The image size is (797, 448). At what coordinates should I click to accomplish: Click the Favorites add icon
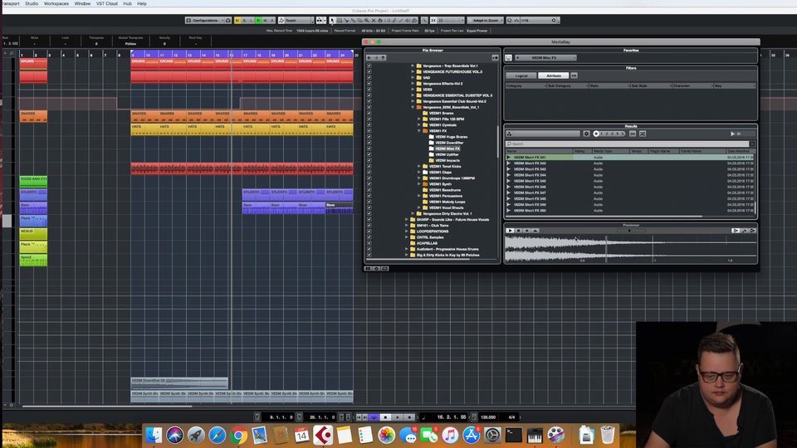click(508, 58)
